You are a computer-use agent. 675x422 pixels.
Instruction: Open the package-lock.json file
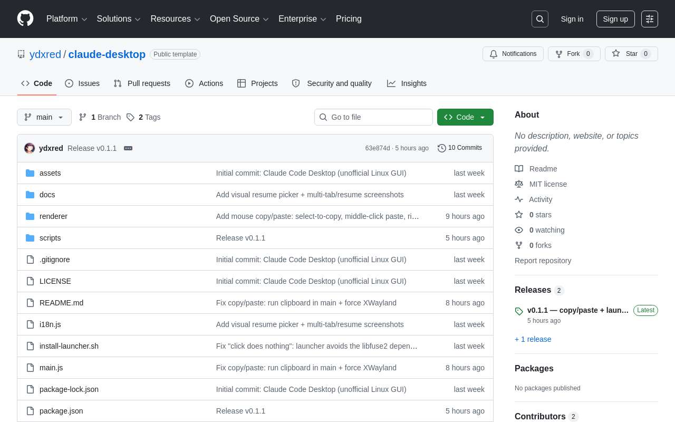tap(69, 389)
